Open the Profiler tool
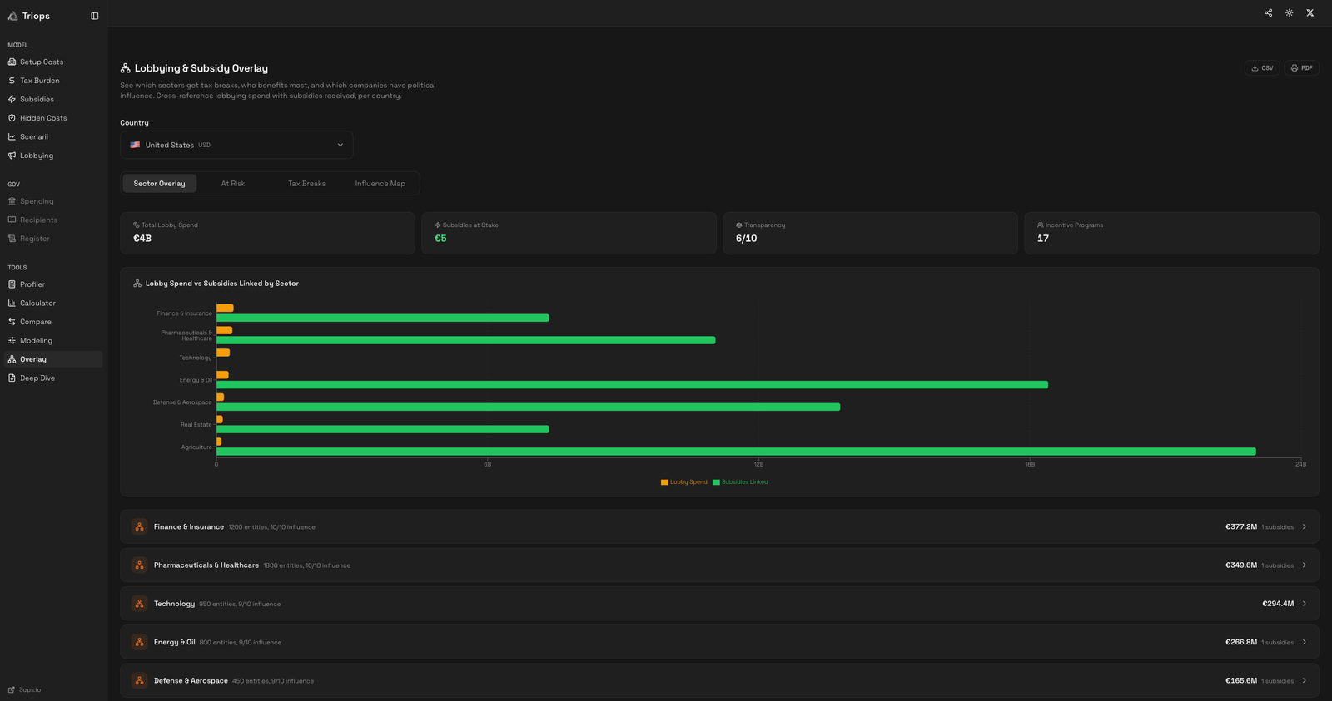 click(32, 284)
